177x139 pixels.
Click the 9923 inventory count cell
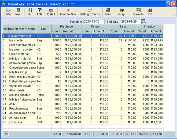[x=143, y=40]
